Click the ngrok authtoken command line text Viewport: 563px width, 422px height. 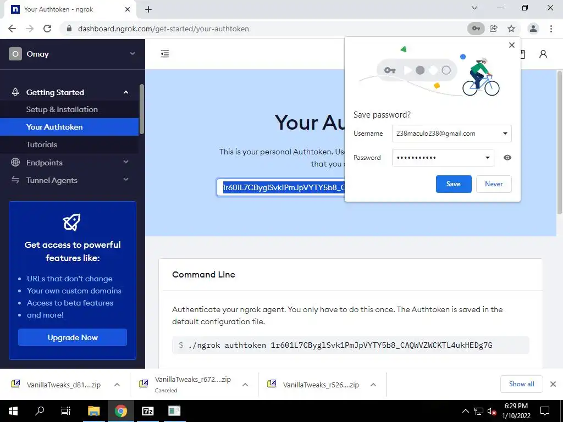[x=340, y=345]
